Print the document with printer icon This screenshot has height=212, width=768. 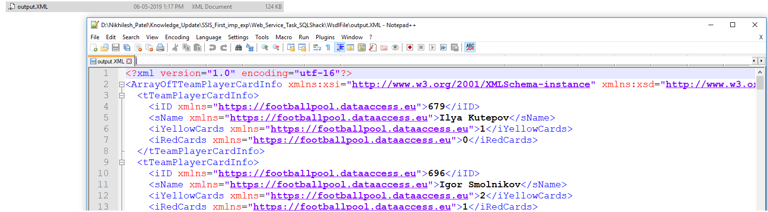click(x=160, y=47)
